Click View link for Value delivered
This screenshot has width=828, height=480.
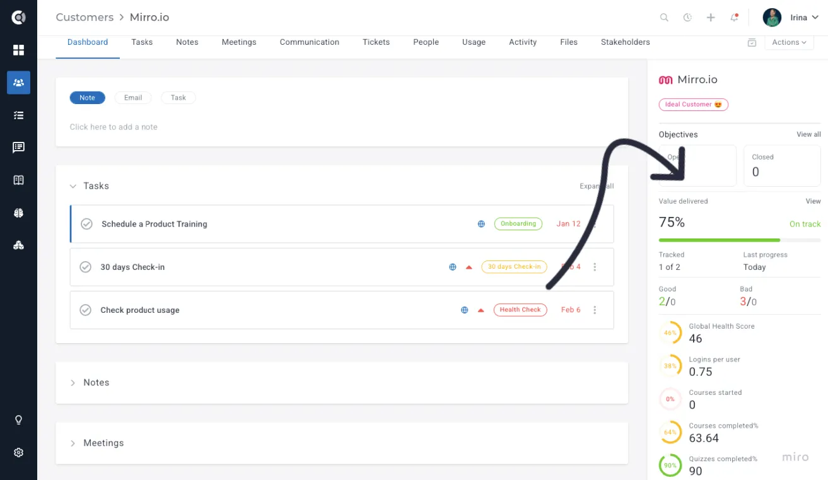pos(813,201)
